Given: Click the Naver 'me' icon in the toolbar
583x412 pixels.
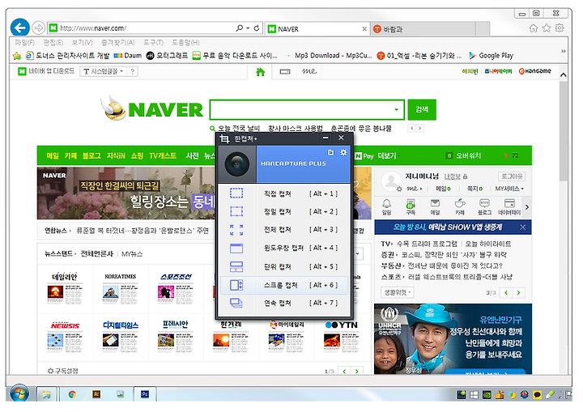Looking at the screenshot, I should [x=309, y=71].
